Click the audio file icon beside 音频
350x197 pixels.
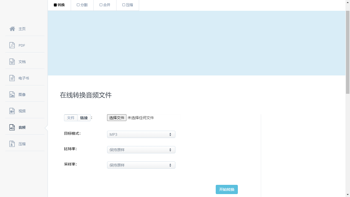point(12,127)
